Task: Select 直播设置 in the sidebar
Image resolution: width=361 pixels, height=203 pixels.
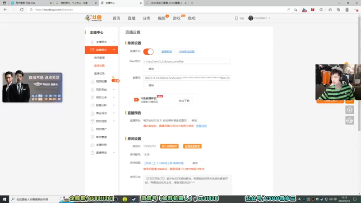Action: (x=99, y=65)
